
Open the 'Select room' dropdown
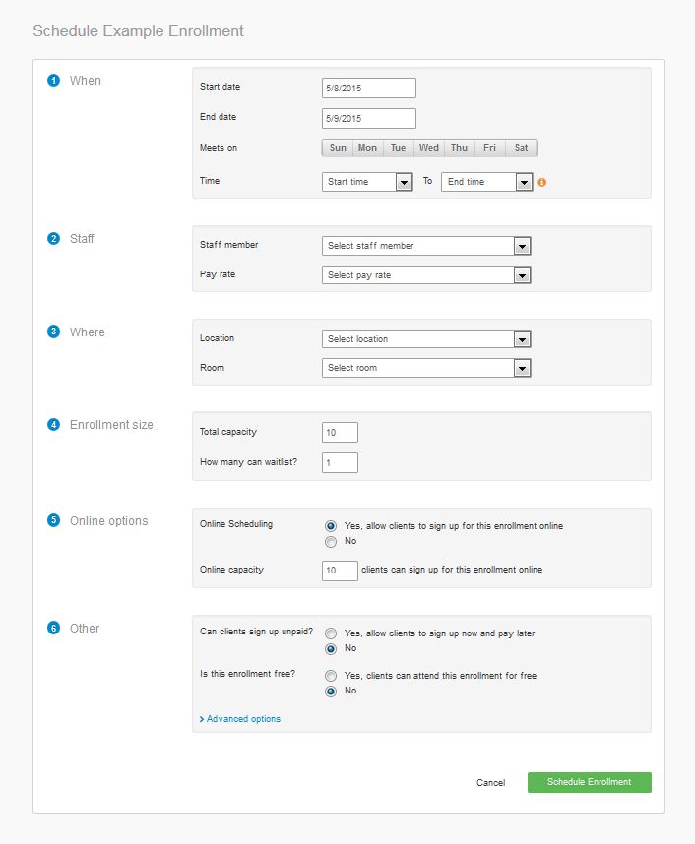[x=426, y=367]
